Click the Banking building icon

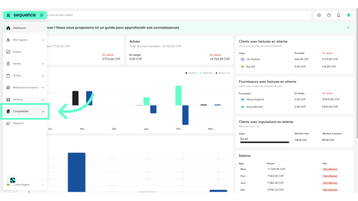point(8,99)
